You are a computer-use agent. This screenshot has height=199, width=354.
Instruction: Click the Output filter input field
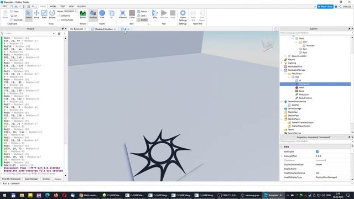point(30,34)
